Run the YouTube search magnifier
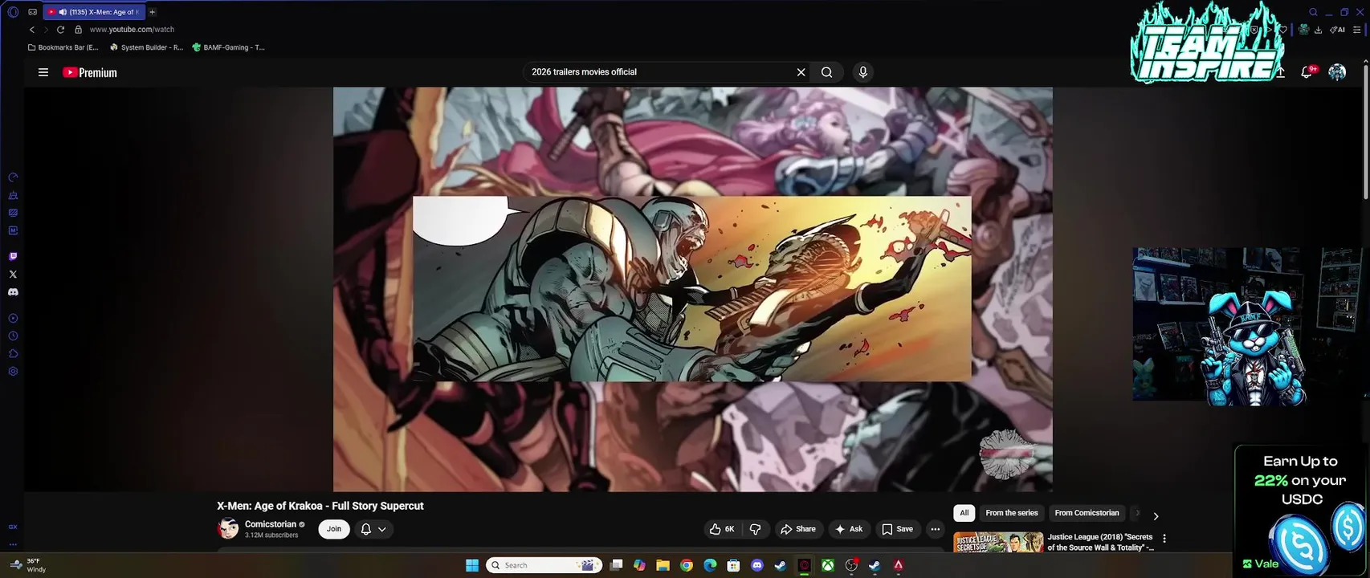 pyautogui.click(x=826, y=72)
